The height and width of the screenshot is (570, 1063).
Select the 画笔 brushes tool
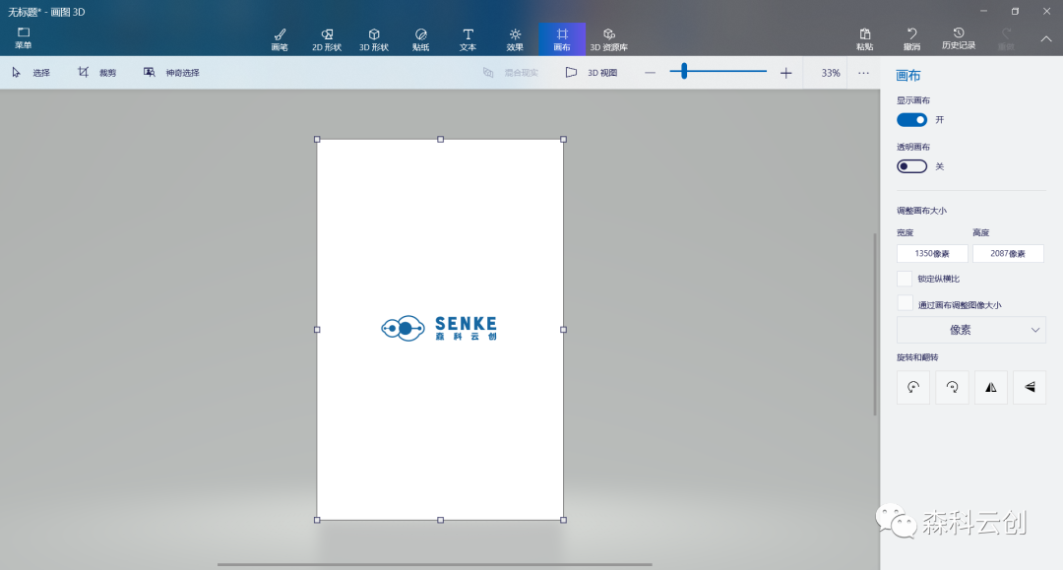pos(280,39)
